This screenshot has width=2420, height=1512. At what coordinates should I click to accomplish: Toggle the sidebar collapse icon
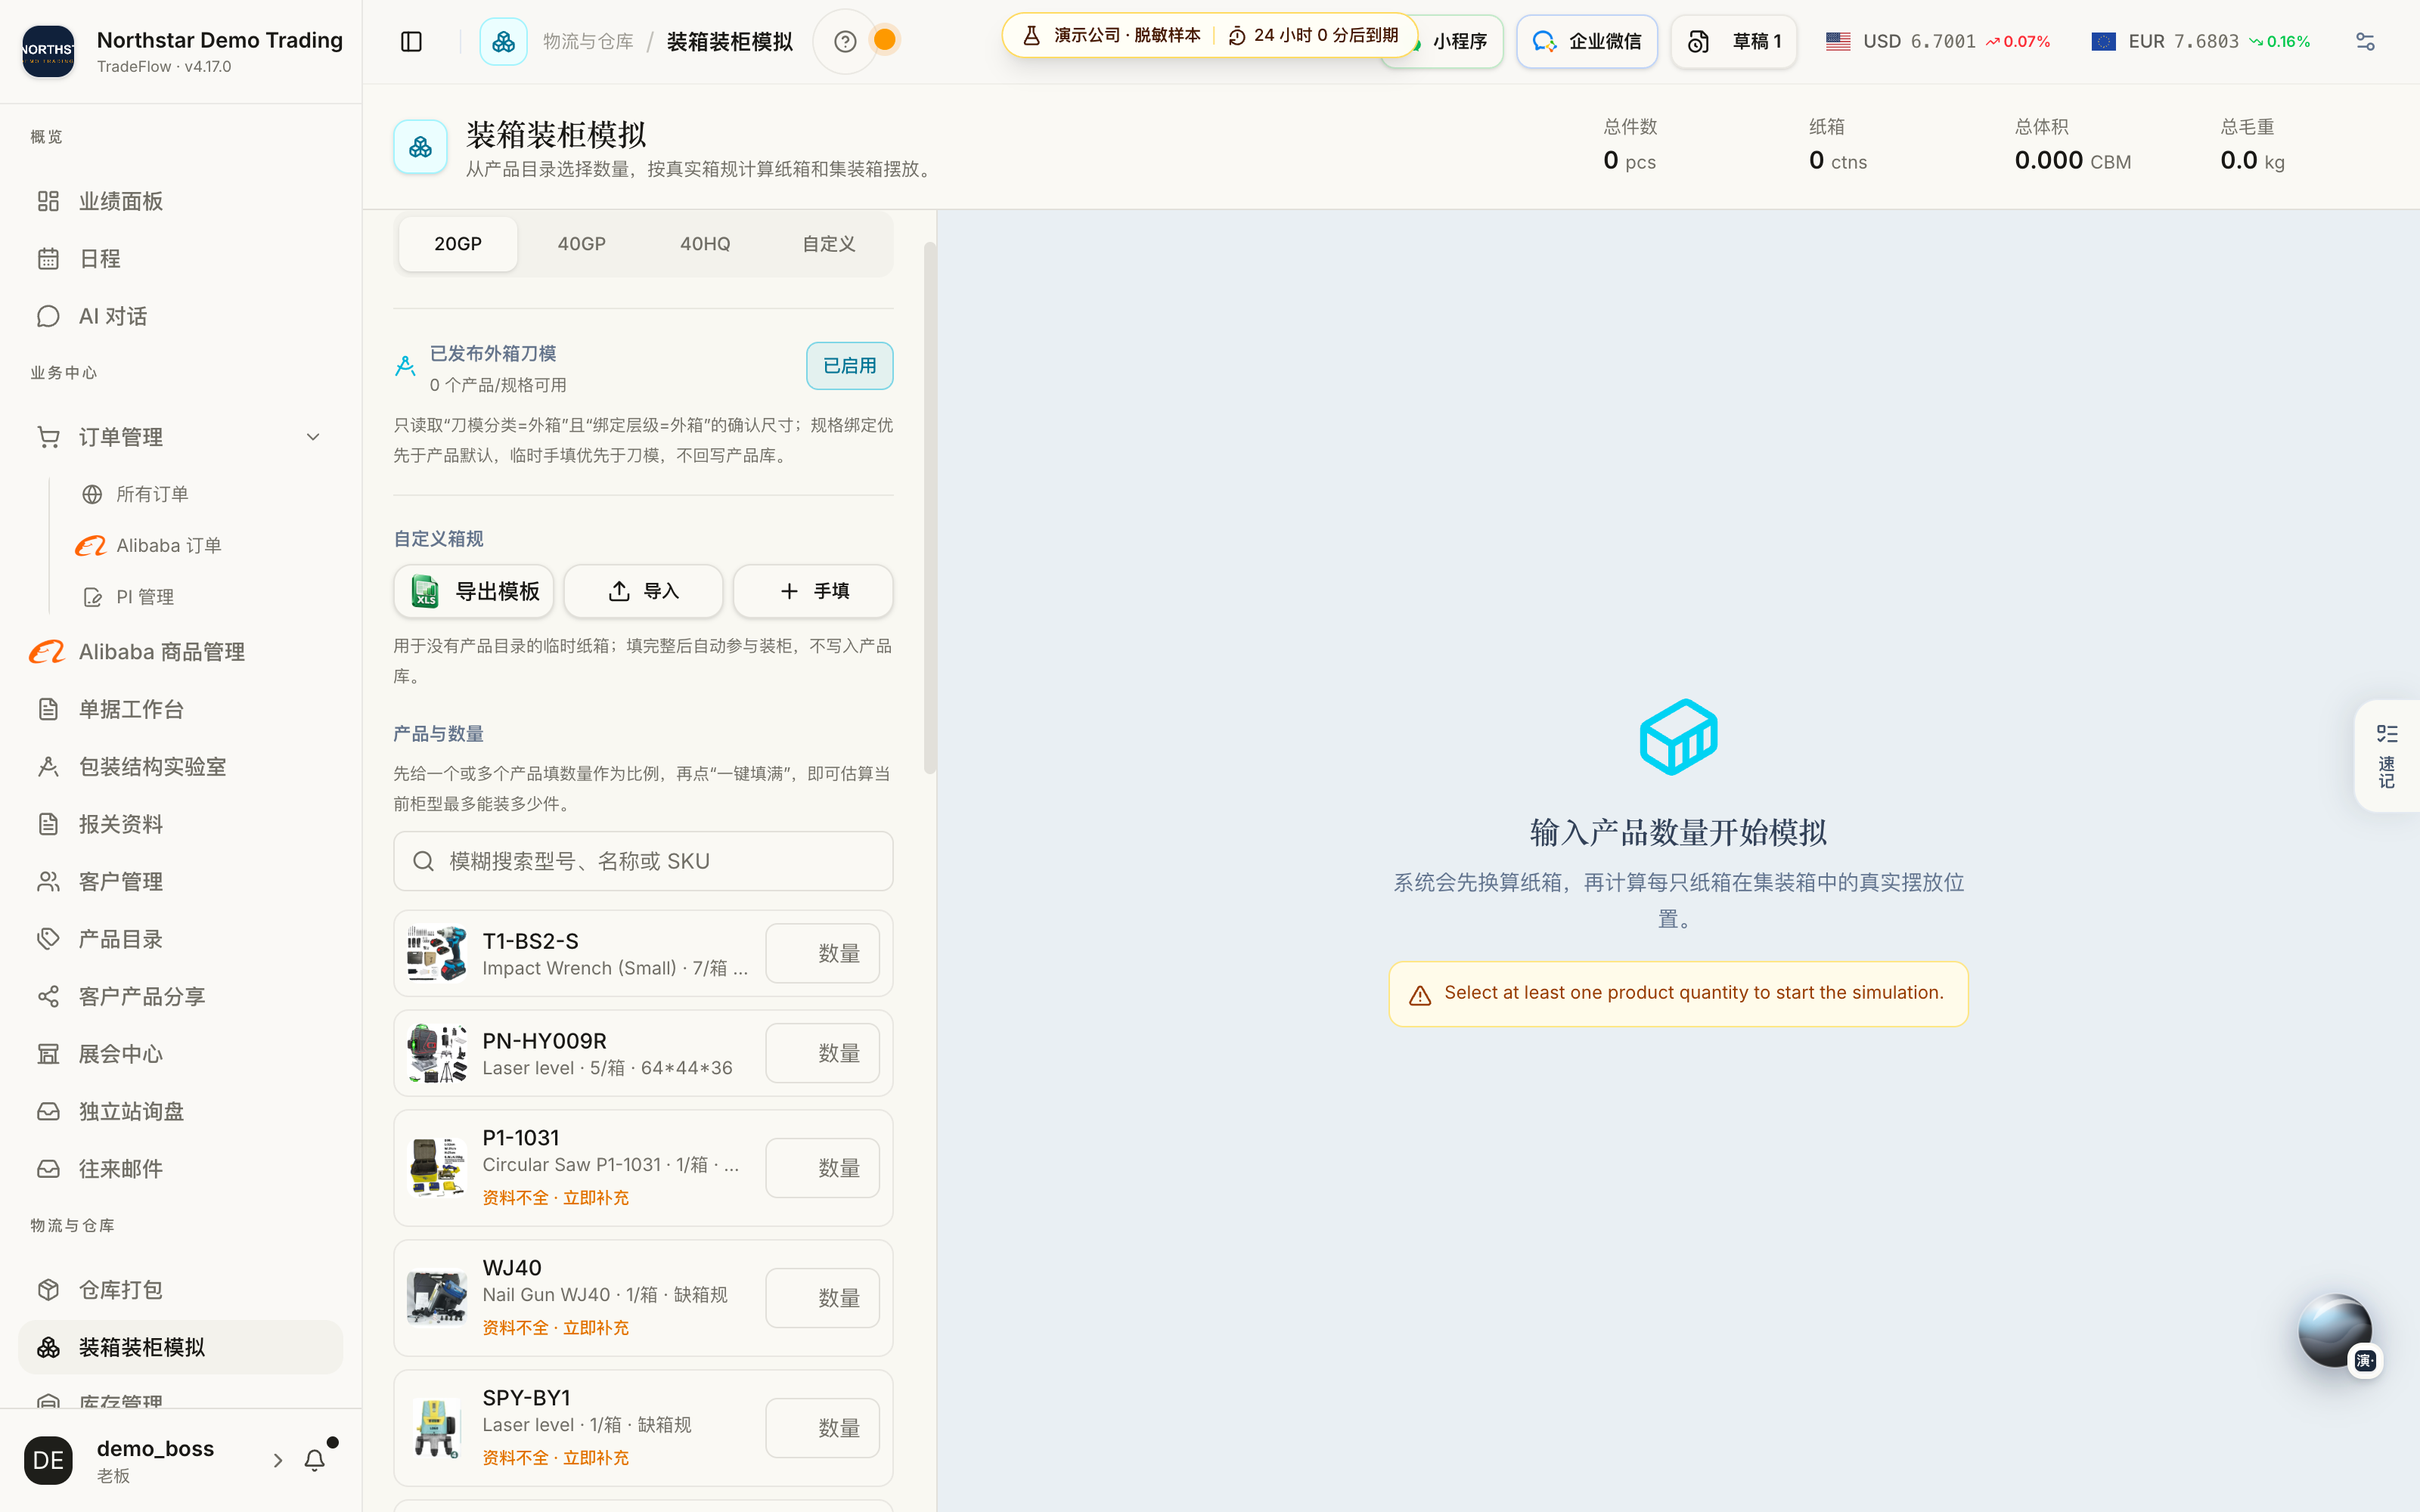[411, 41]
